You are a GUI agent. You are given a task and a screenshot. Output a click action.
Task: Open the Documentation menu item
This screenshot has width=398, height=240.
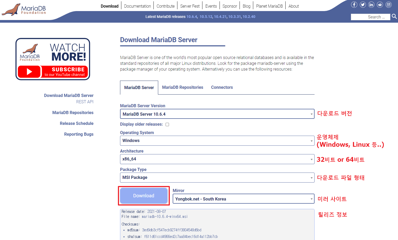(x=137, y=6)
